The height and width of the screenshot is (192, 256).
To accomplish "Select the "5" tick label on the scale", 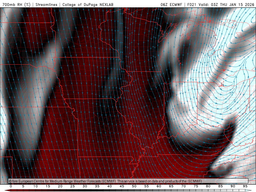I will coord(23,186).
